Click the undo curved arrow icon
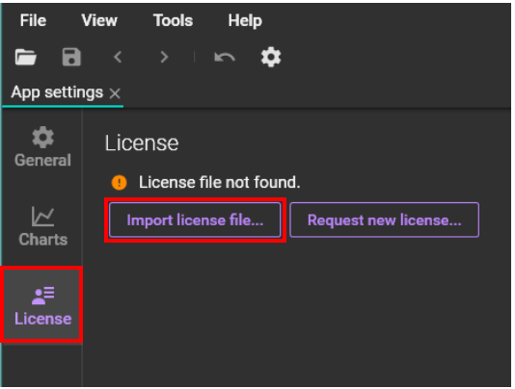This screenshot has width=515, height=389. pyautogui.click(x=225, y=57)
